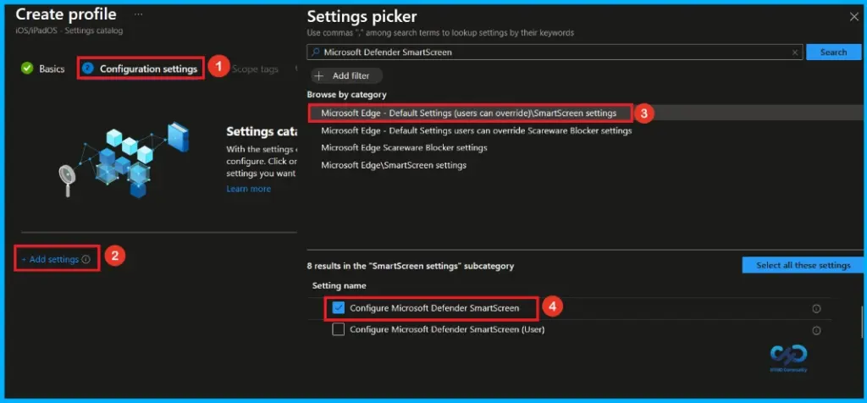The height and width of the screenshot is (403, 867).
Task: Show info for Configure Microsoft Defender SmartScreen
Action: 816,308
